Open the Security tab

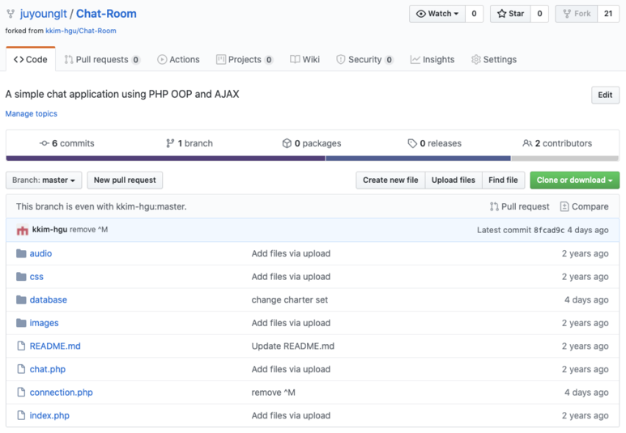pos(365,59)
